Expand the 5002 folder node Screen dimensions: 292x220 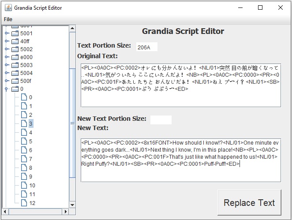[x=7, y=49]
